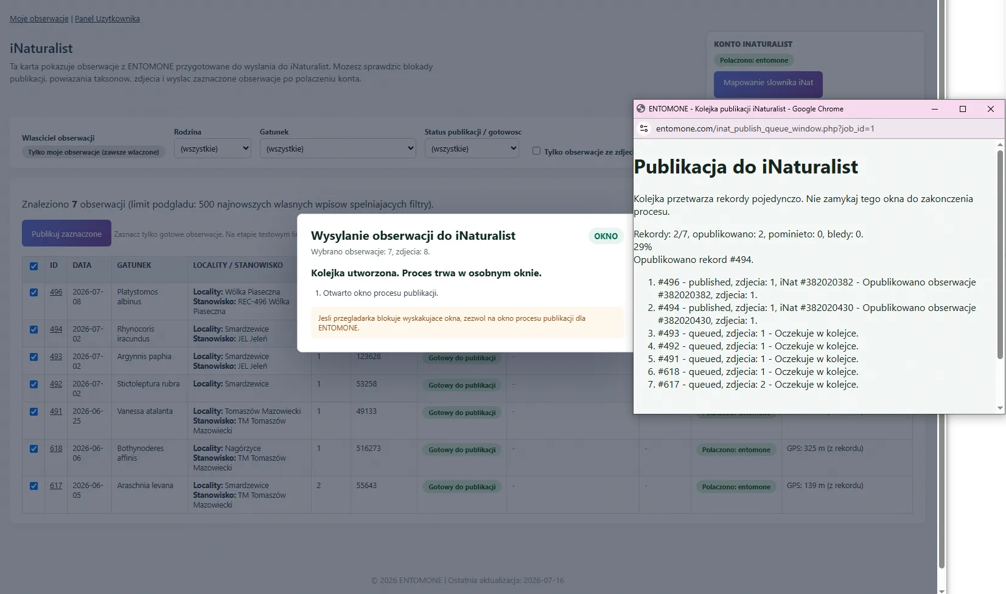Click the main page vertical scrollbar thumb
The width and height of the screenshot is (1006, 594).
click(942, 284)
